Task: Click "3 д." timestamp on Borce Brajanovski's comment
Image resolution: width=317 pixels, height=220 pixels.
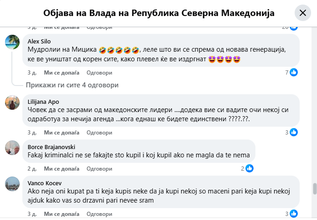Action: tap(32, 168)
